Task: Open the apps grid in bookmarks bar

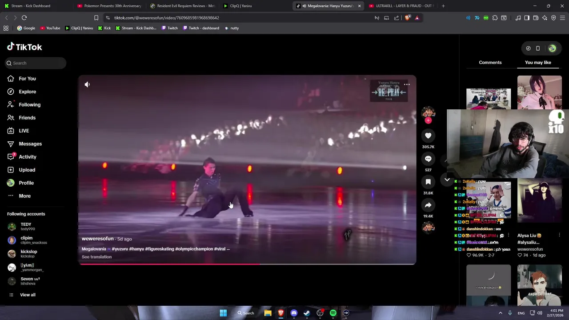Action: [x=6, y=28]
